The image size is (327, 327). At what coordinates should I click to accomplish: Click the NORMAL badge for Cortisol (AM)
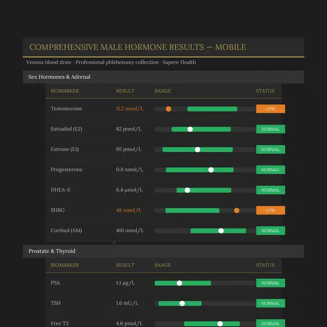pos(271,231)
